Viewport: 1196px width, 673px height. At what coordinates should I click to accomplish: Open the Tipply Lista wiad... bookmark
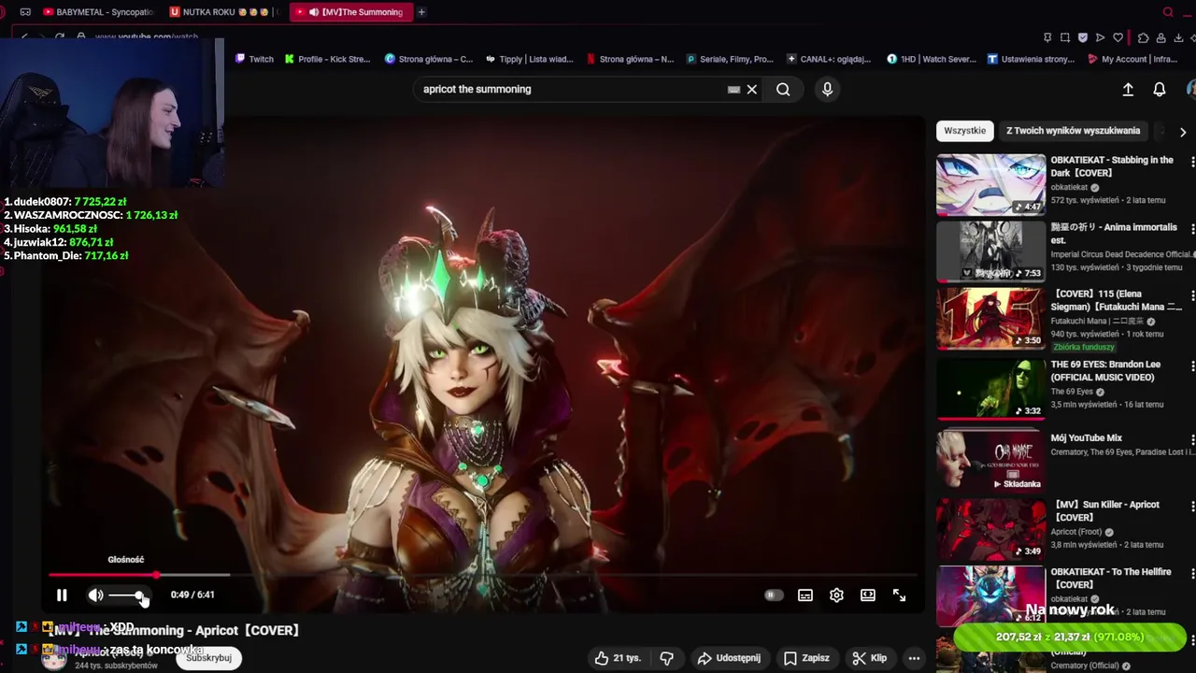pos(529,59)
